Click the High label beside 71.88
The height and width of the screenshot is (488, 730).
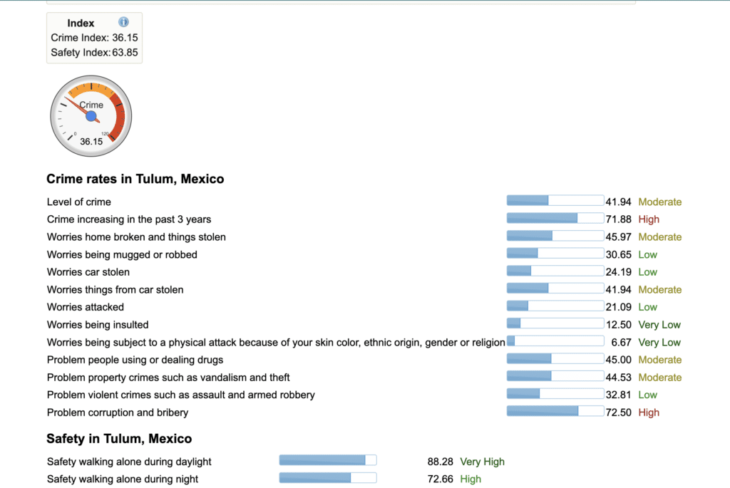(x=649, y=219)
